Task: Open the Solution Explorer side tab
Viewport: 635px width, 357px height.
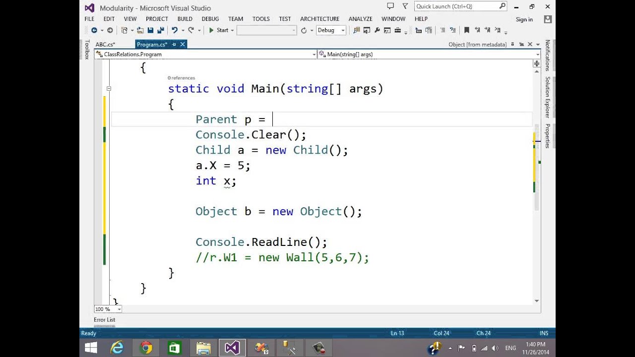Action: pyautogui.click(x=548, y=97)
